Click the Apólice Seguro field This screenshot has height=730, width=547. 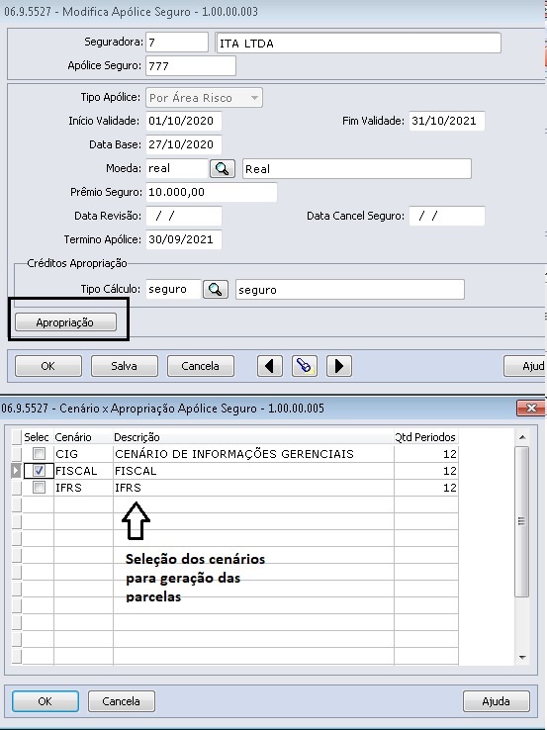(x=191, y=65)
